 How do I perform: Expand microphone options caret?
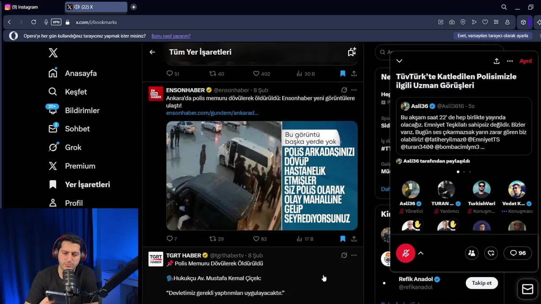click(x=421, y=253)
